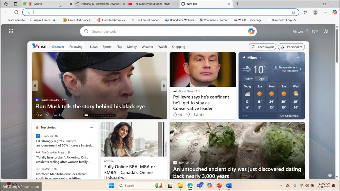Click the Search the web field

coord(168,31)
